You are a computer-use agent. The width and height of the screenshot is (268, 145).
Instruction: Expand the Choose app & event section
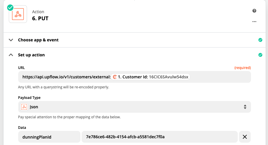tap(11, 40)
